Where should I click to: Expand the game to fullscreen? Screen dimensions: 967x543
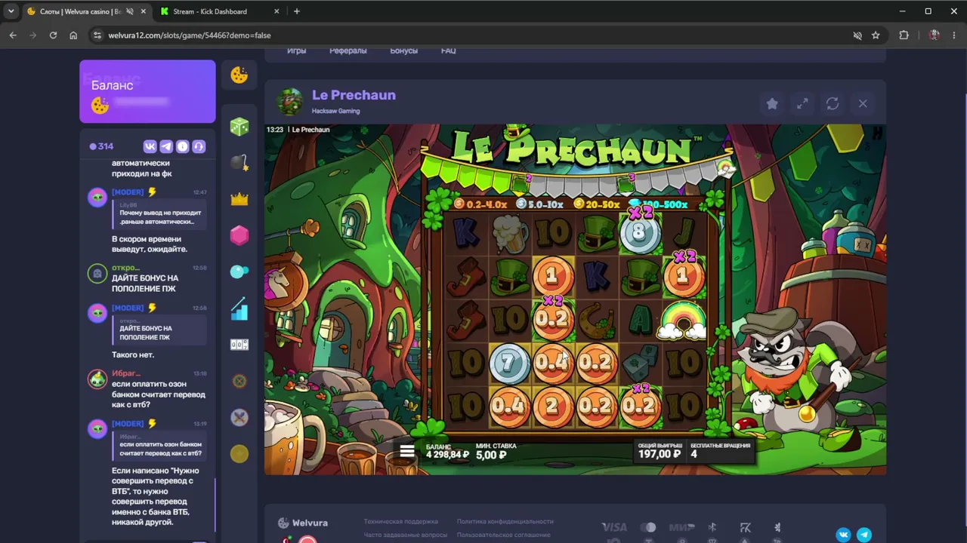point(802,104)
